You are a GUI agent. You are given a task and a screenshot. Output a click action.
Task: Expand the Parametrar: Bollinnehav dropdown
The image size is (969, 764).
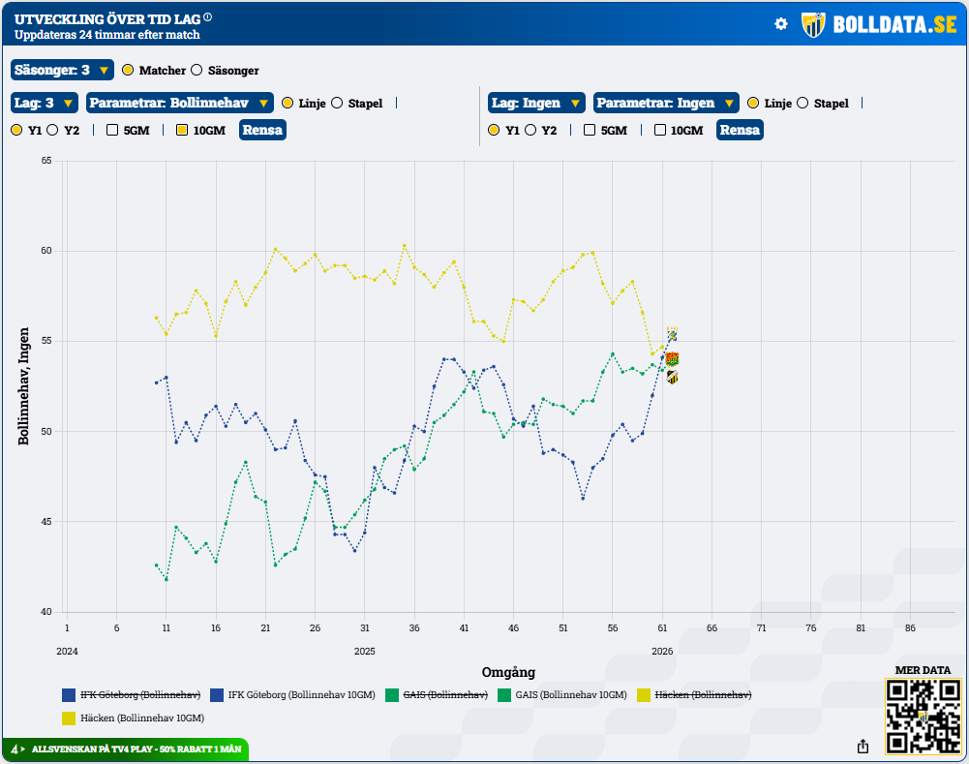[x=179, y=104]
